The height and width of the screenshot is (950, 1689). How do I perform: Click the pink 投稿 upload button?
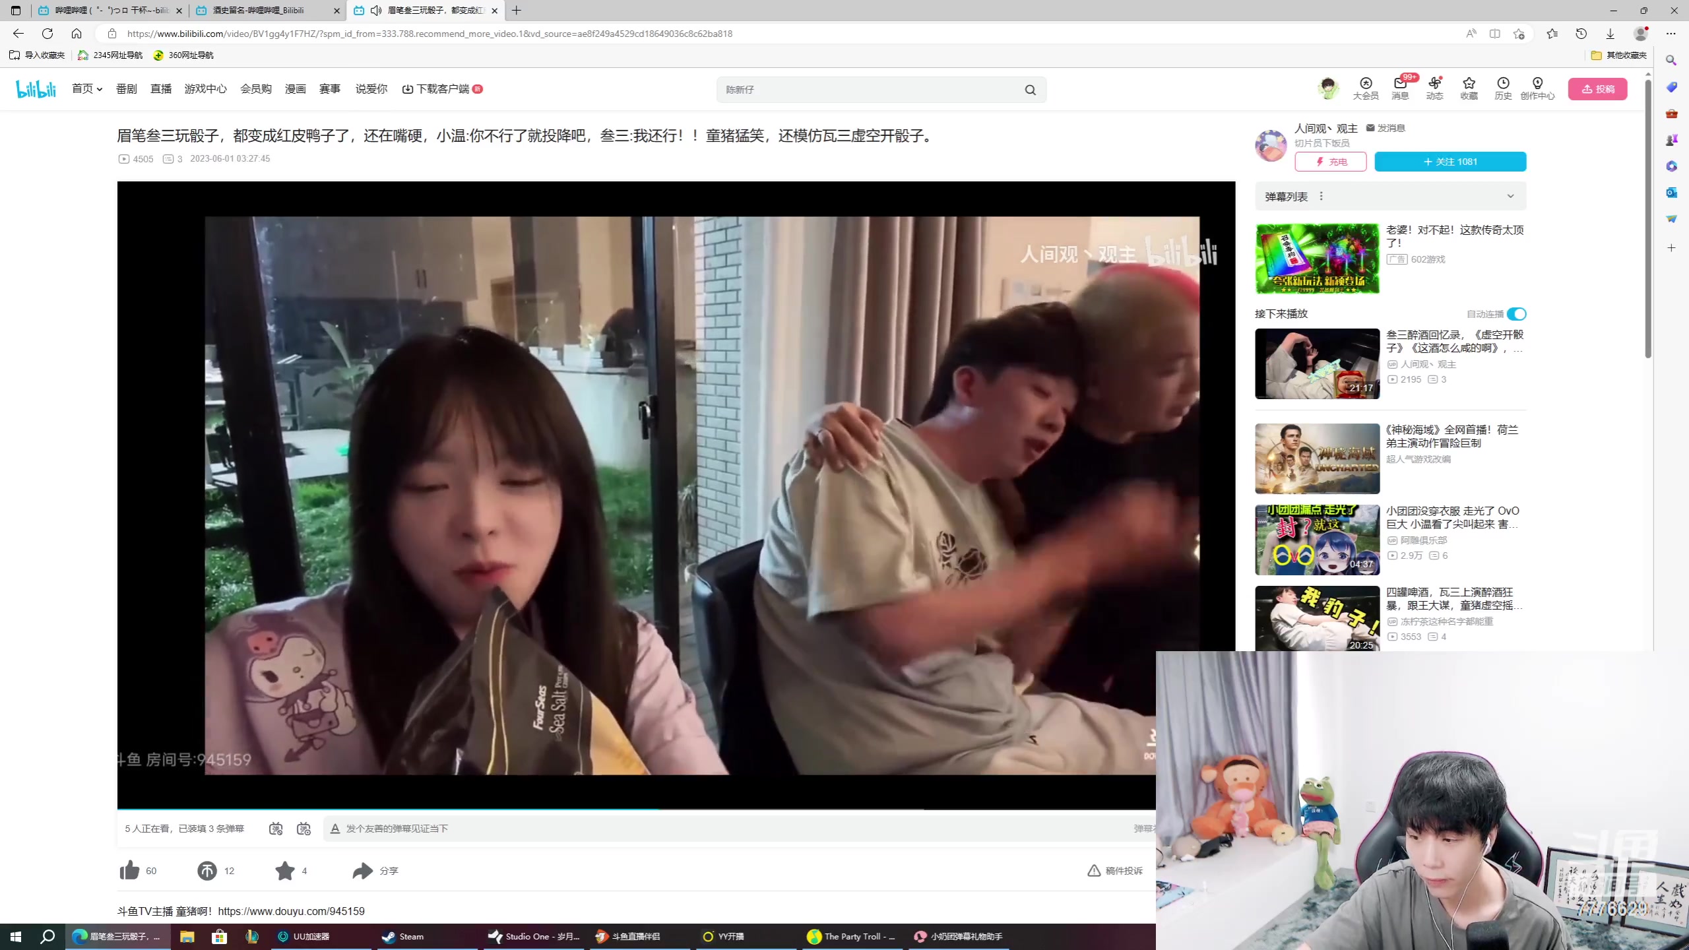click(1597, 89)
